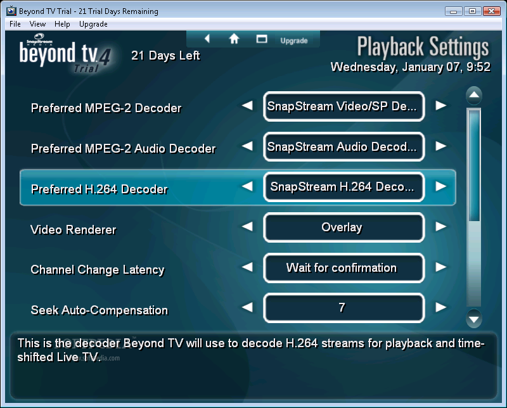Next option for Video Renderer
Image resolution: width=507 pixels, height=408 pixels.
[440, 226]
